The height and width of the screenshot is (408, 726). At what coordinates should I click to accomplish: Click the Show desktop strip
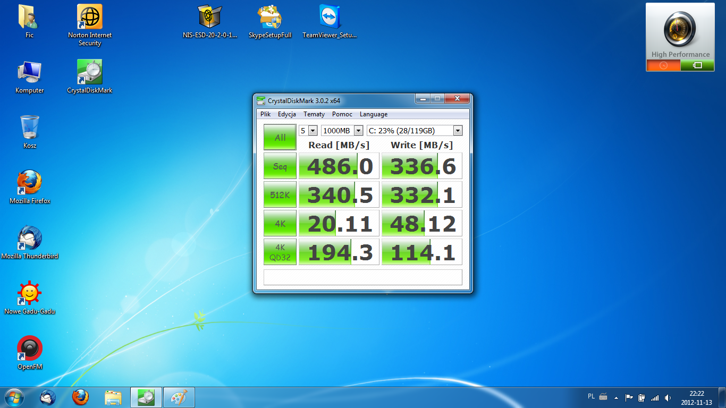722,397
